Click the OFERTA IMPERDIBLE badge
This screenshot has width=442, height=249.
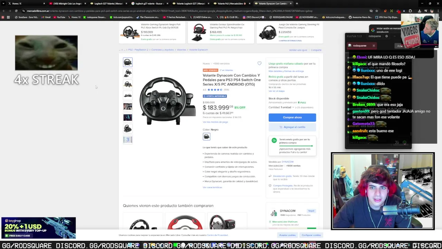(215, 96)
